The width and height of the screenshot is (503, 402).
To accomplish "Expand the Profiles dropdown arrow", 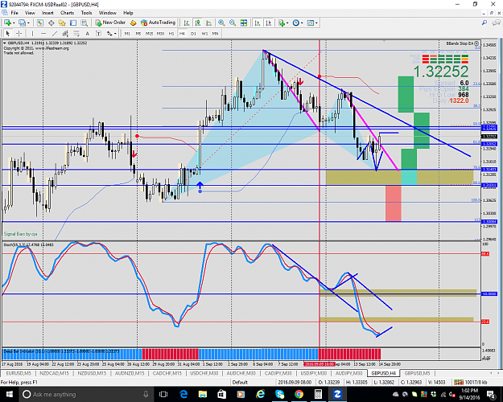I will click(28, 23).
